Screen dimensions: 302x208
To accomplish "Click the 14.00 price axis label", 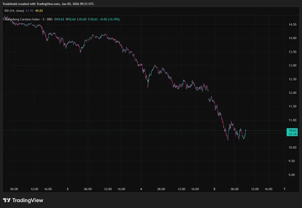I will 292,38.
